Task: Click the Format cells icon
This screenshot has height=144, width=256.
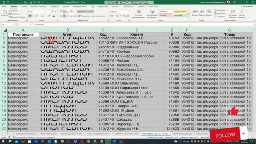Action: [x=208, y=12]
